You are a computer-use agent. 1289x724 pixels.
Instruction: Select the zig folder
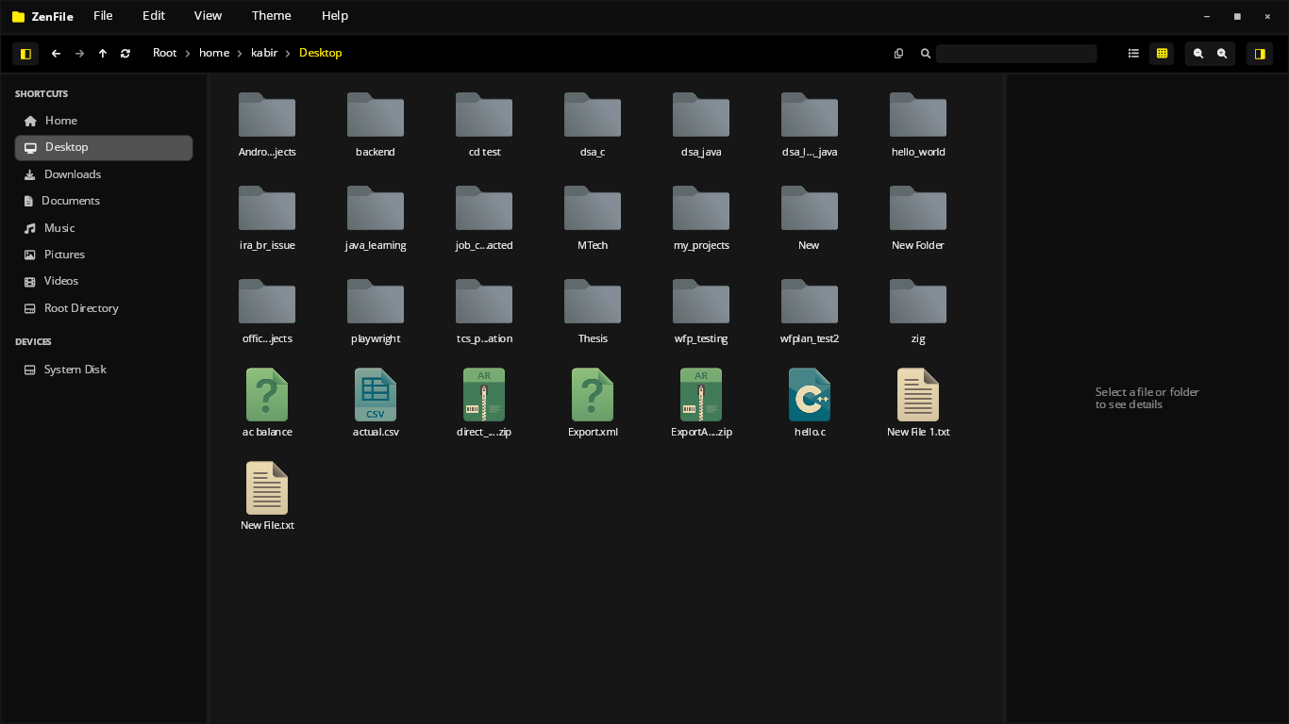918,310
